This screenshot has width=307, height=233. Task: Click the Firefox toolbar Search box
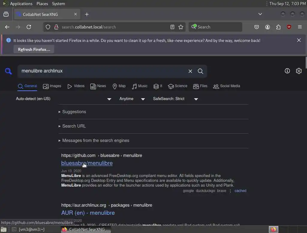215,27
